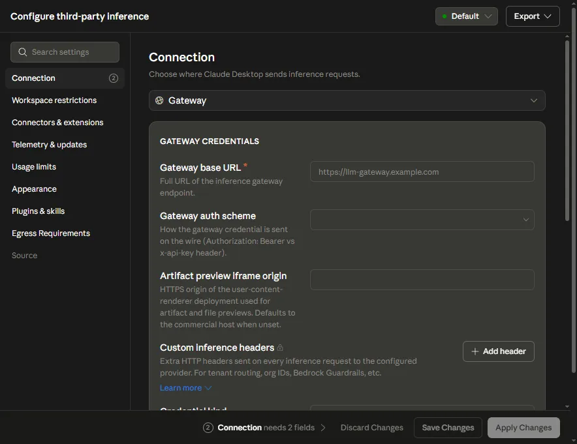
Task: Click the lock icon beside Custom inference headers
Action: (280, 348)
